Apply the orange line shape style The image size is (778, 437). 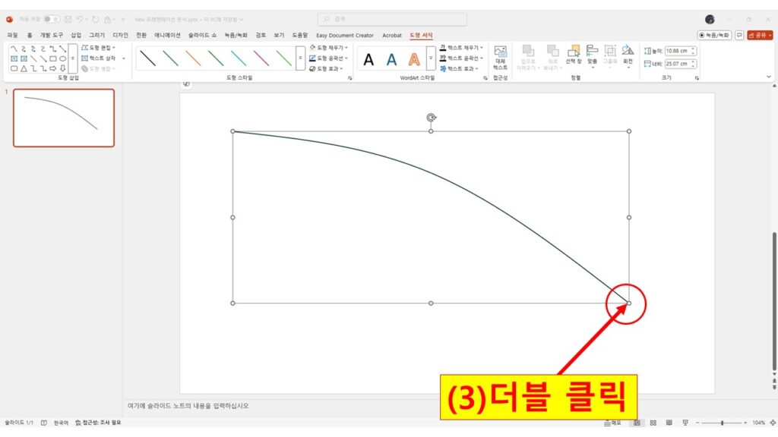[x=193, y=58]
